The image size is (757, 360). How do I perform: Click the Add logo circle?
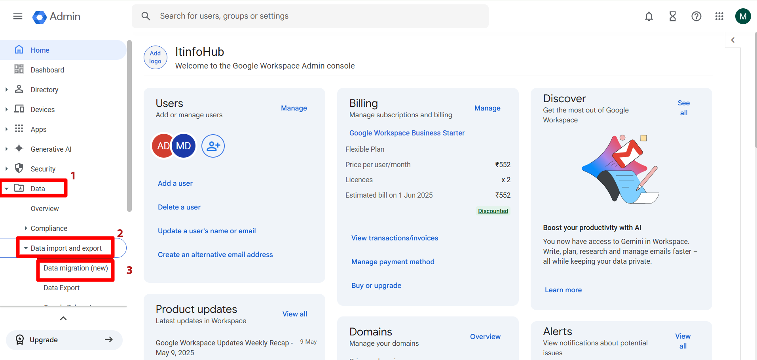tap(155, 57)
